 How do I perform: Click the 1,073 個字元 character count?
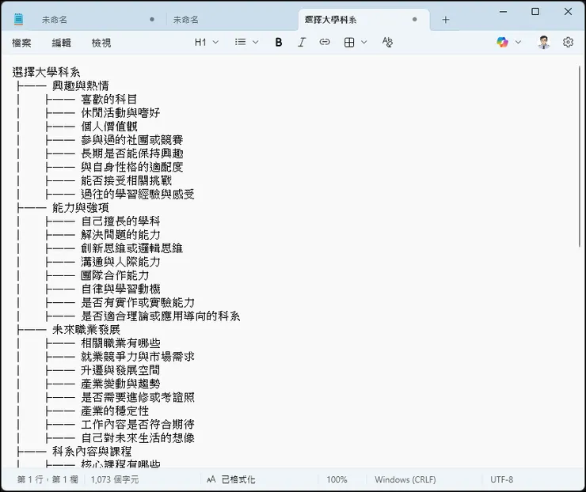tap(115, 479)
